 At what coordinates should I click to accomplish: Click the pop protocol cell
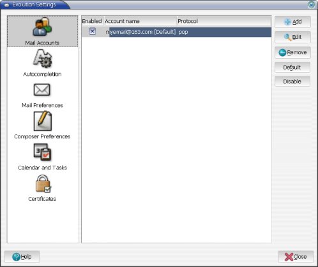pos(183,32)
